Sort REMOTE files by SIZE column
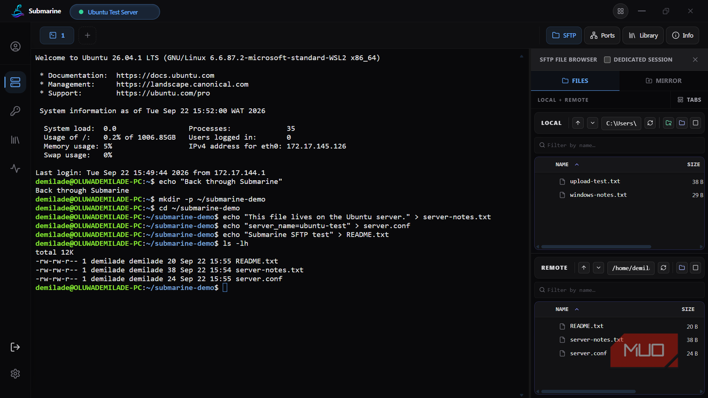The image size is (708, 398). pyautogui.click(x=688, y=309)
